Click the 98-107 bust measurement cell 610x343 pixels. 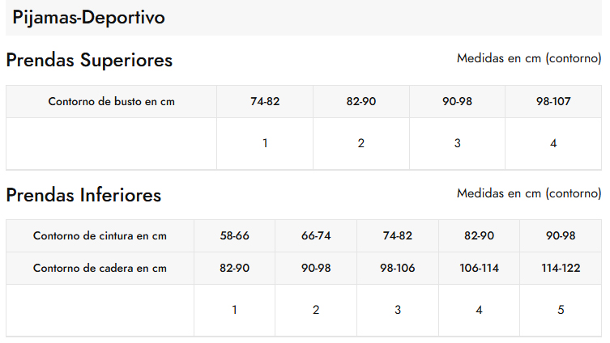(553, 102)
